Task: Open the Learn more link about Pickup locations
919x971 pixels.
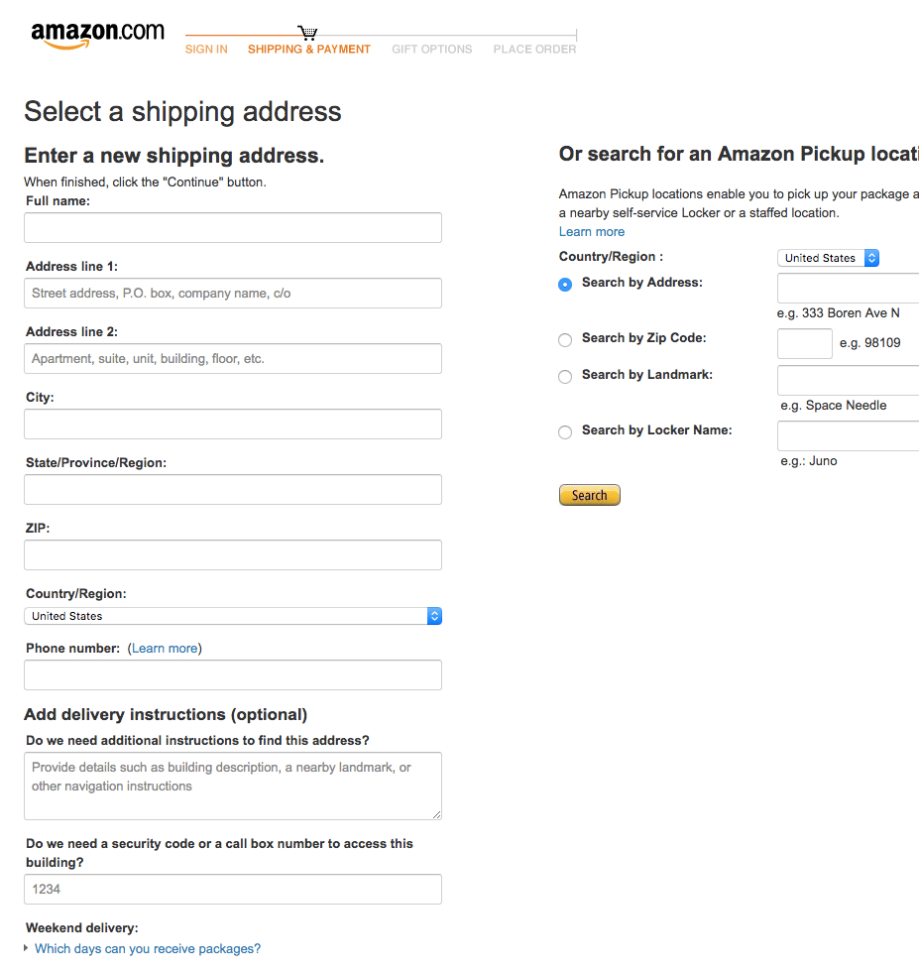Action: pyautogui.click(x=591, y=231)
